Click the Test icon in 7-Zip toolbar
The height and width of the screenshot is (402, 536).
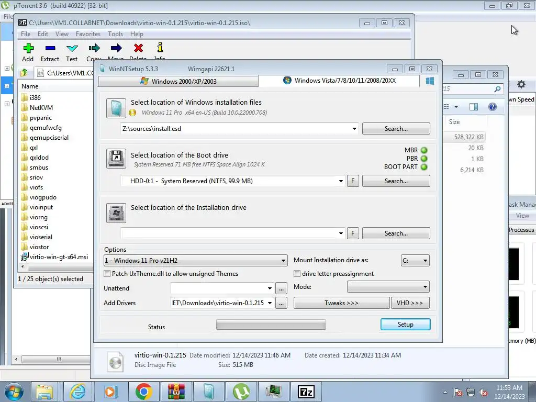click(x=72, y=48)
